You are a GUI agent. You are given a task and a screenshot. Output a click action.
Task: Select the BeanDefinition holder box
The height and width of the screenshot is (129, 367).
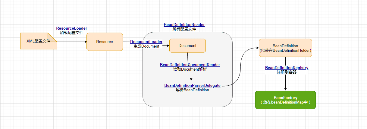point(285,48)
